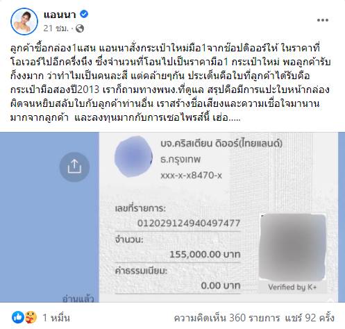Screen dimensions: 345x329
Task: Click the Verified by K+ label
Action: (x=292, y=287)
